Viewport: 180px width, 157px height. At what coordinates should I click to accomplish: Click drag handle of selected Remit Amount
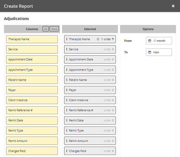67,141
